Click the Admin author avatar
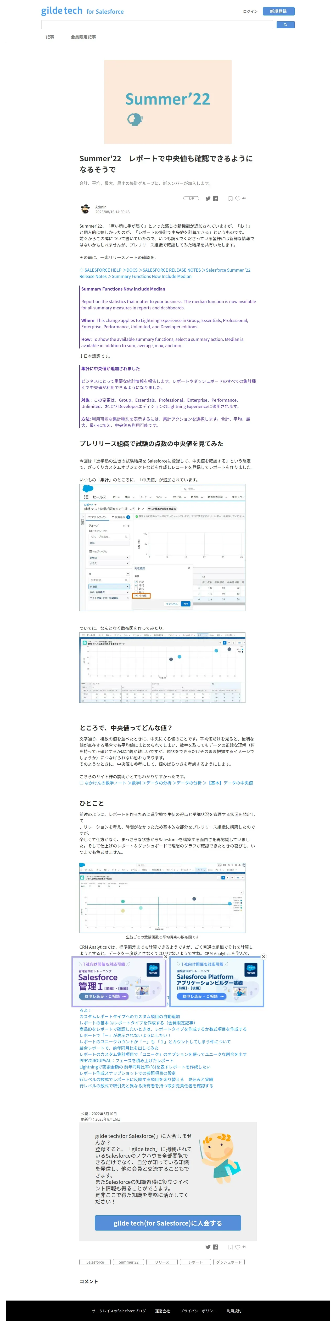 click(85, 209)
